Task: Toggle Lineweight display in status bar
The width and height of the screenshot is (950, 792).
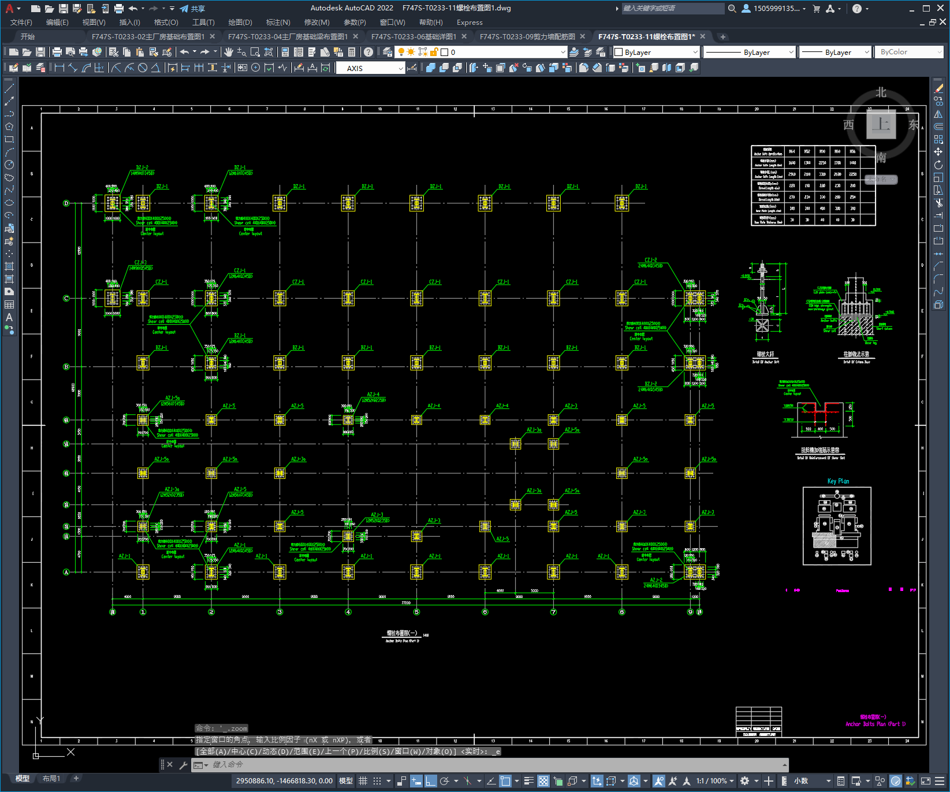Action: [x=528, y=781]
